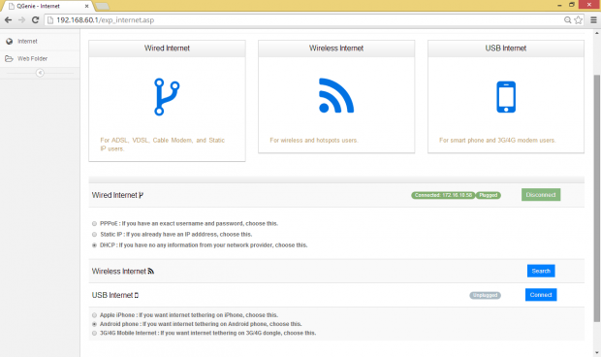Click the Wired Internet section row heading
The image size is (601, 357).
114,195
